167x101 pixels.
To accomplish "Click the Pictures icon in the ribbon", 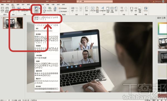I will click(19, 8).
